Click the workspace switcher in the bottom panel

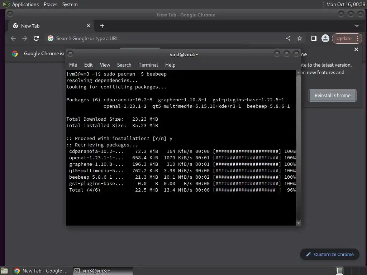(x=339, y=271)
